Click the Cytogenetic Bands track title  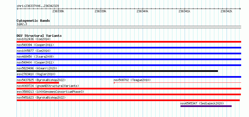tap(33, 21)
